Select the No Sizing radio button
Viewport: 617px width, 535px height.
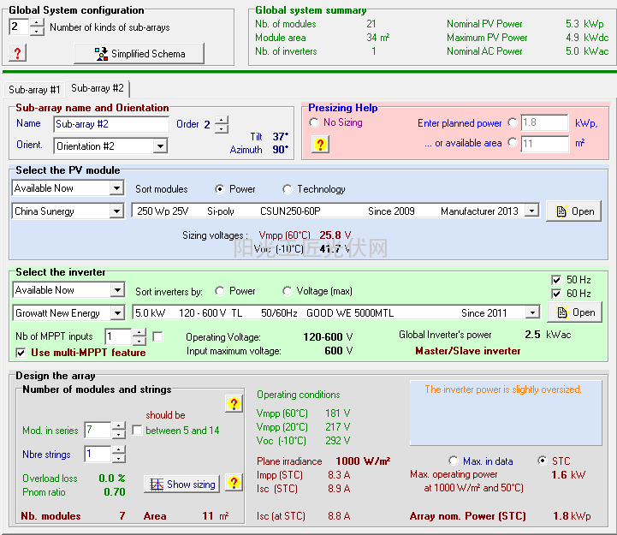pyautogui.click(x=314, y=123)
